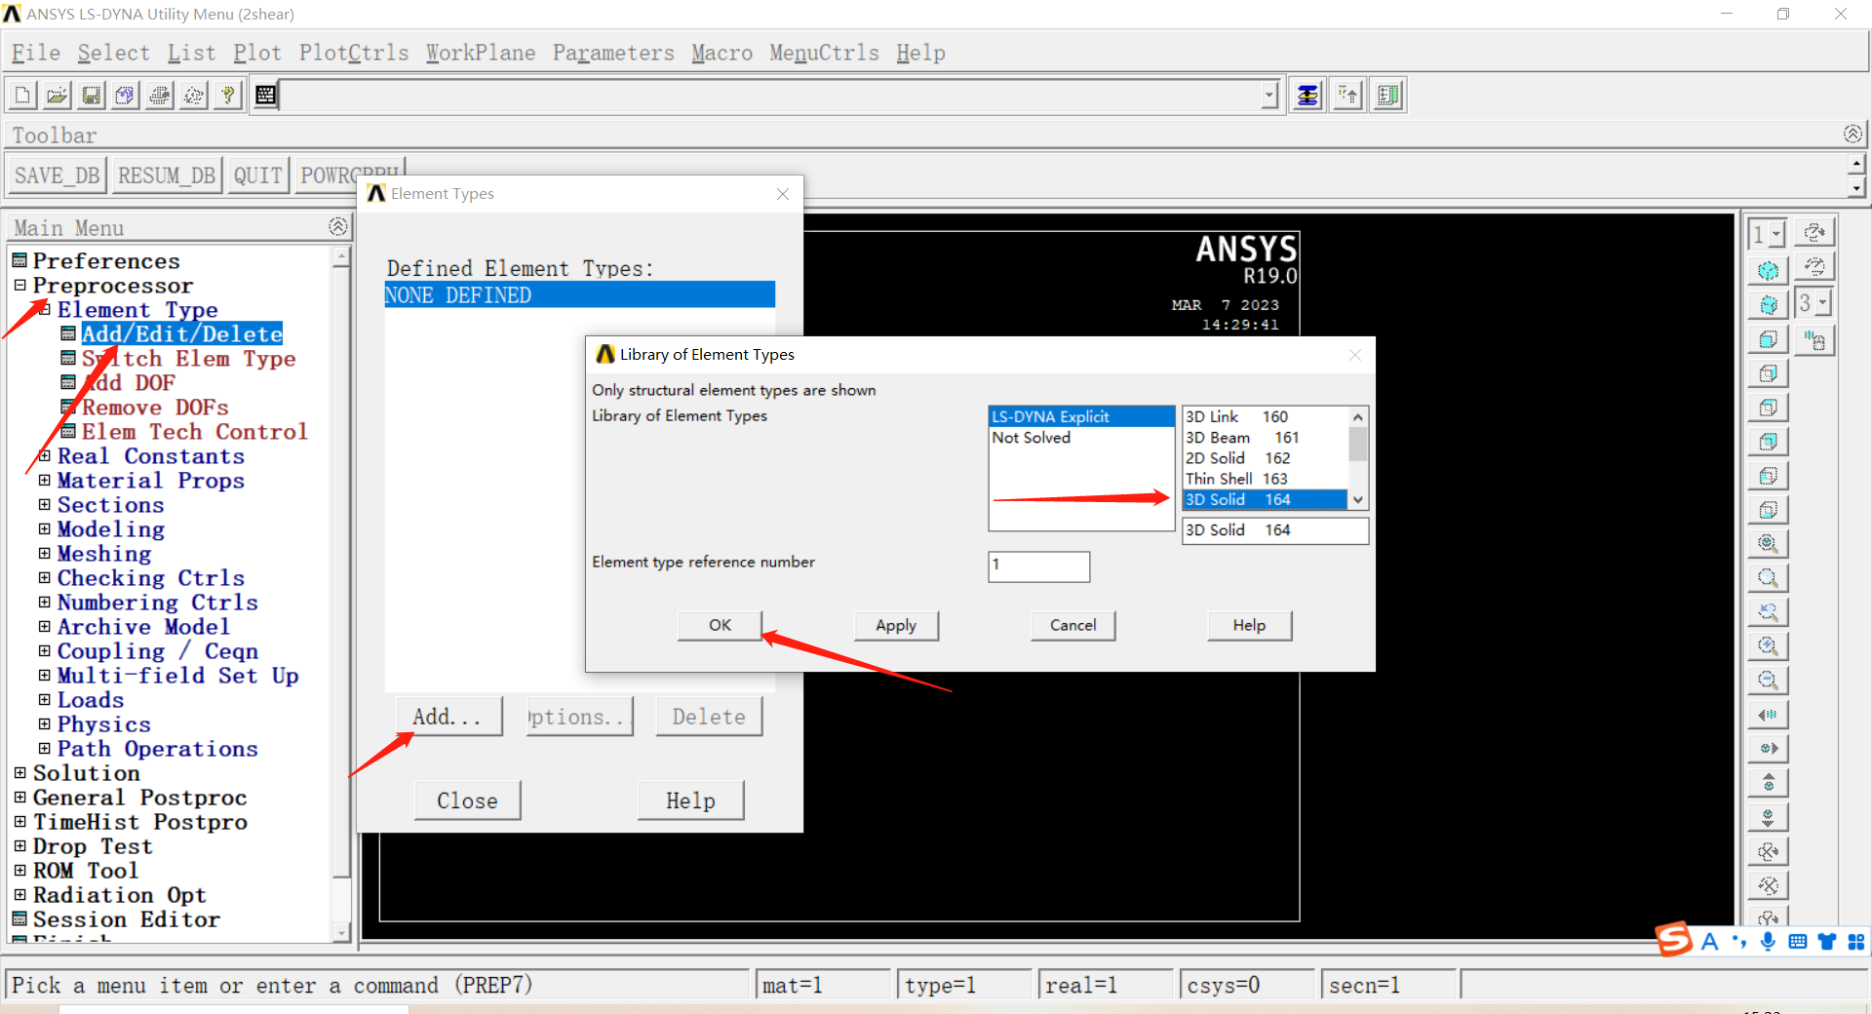Expand the Meshing tree node

tap(44, 553)
